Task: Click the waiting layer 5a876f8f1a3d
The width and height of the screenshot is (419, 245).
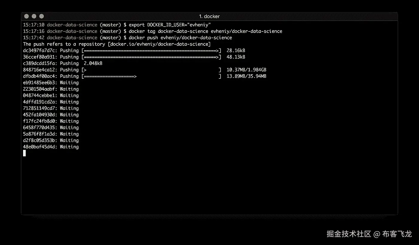Action: pyautogui.click(x=51, y=134)
